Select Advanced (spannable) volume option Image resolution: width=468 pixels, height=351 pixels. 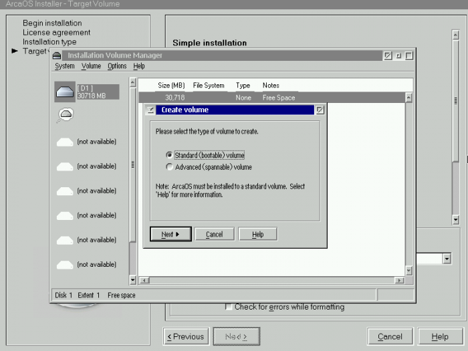click(170, 167)
